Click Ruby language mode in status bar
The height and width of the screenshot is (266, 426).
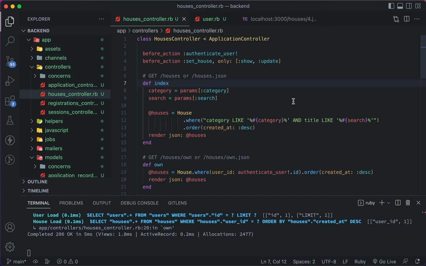tap(360, 262)
